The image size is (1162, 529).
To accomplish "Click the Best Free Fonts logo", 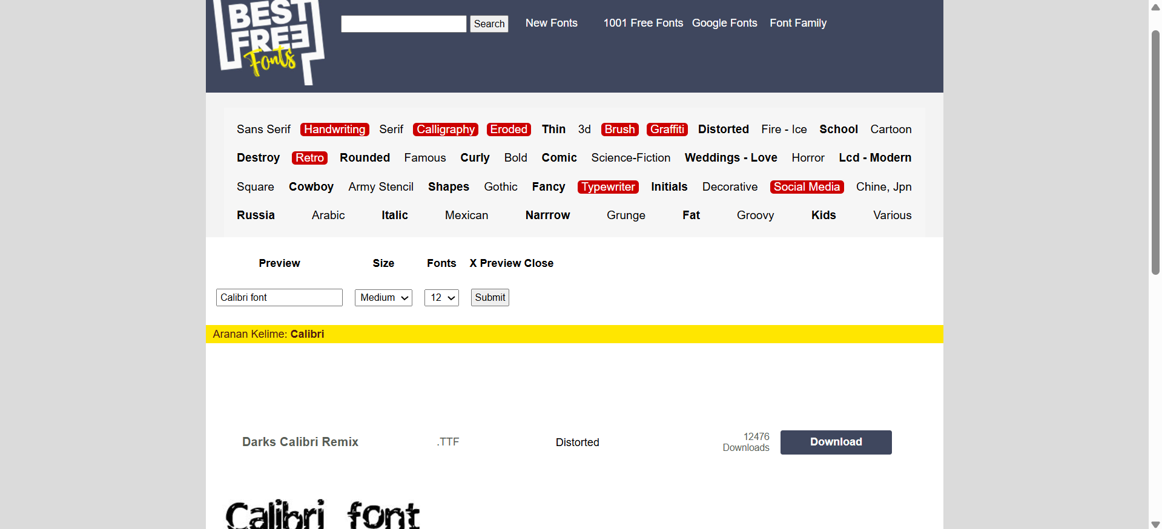I will tap(269, 42).
